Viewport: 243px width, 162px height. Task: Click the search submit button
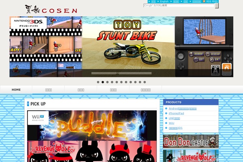click(x=217, y=5)
